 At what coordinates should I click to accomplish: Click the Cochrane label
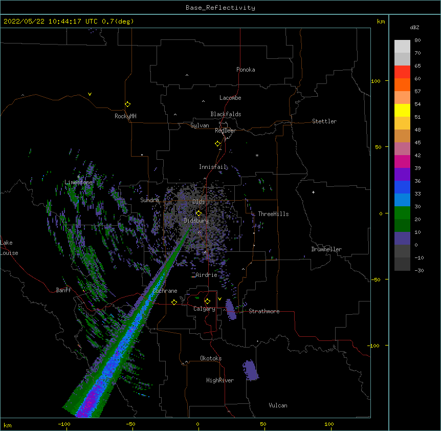165,291
